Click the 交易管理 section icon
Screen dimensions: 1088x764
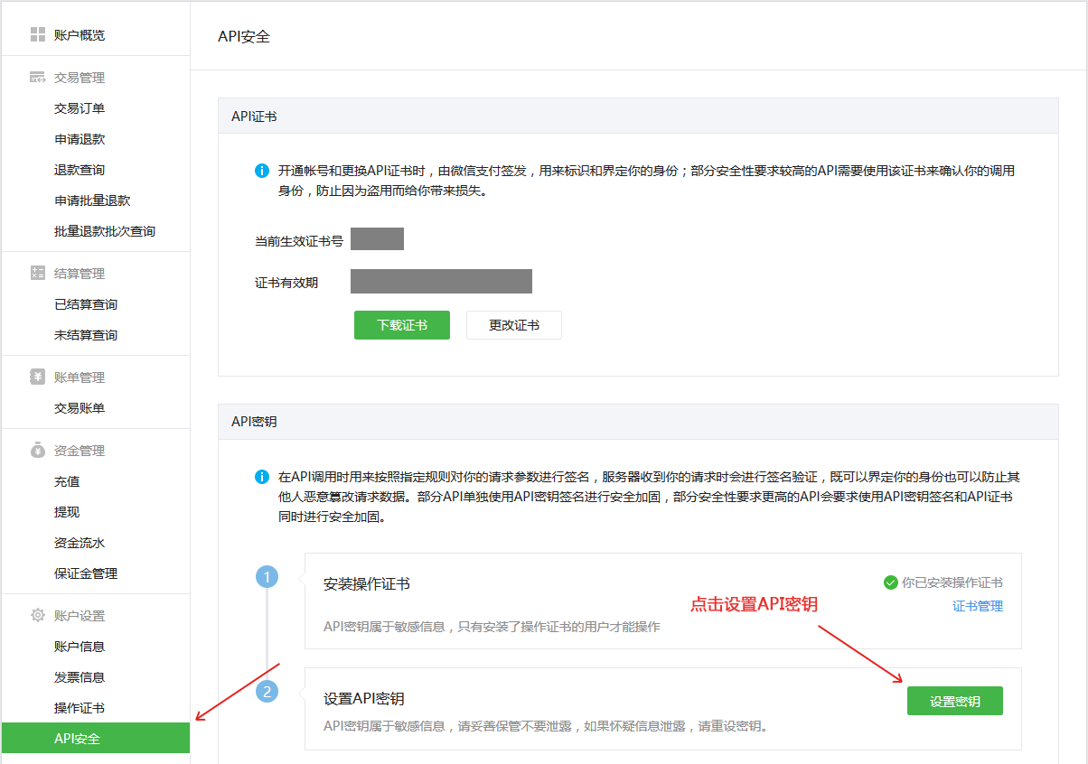pos(37,78)
